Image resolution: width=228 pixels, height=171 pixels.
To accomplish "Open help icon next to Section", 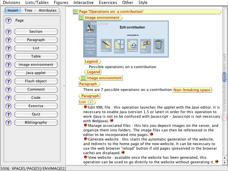I will pyautogui.click(x=9, y=32).
